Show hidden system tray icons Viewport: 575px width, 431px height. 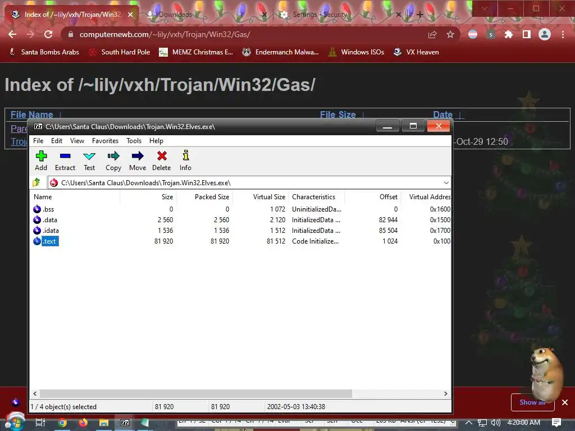pyautogui.click(x=469, y=423)
